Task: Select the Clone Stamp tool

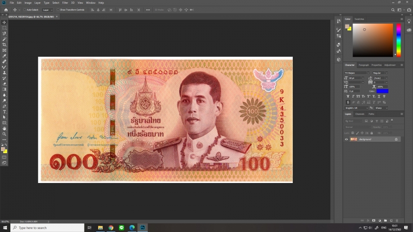Action: pos(4,73)
